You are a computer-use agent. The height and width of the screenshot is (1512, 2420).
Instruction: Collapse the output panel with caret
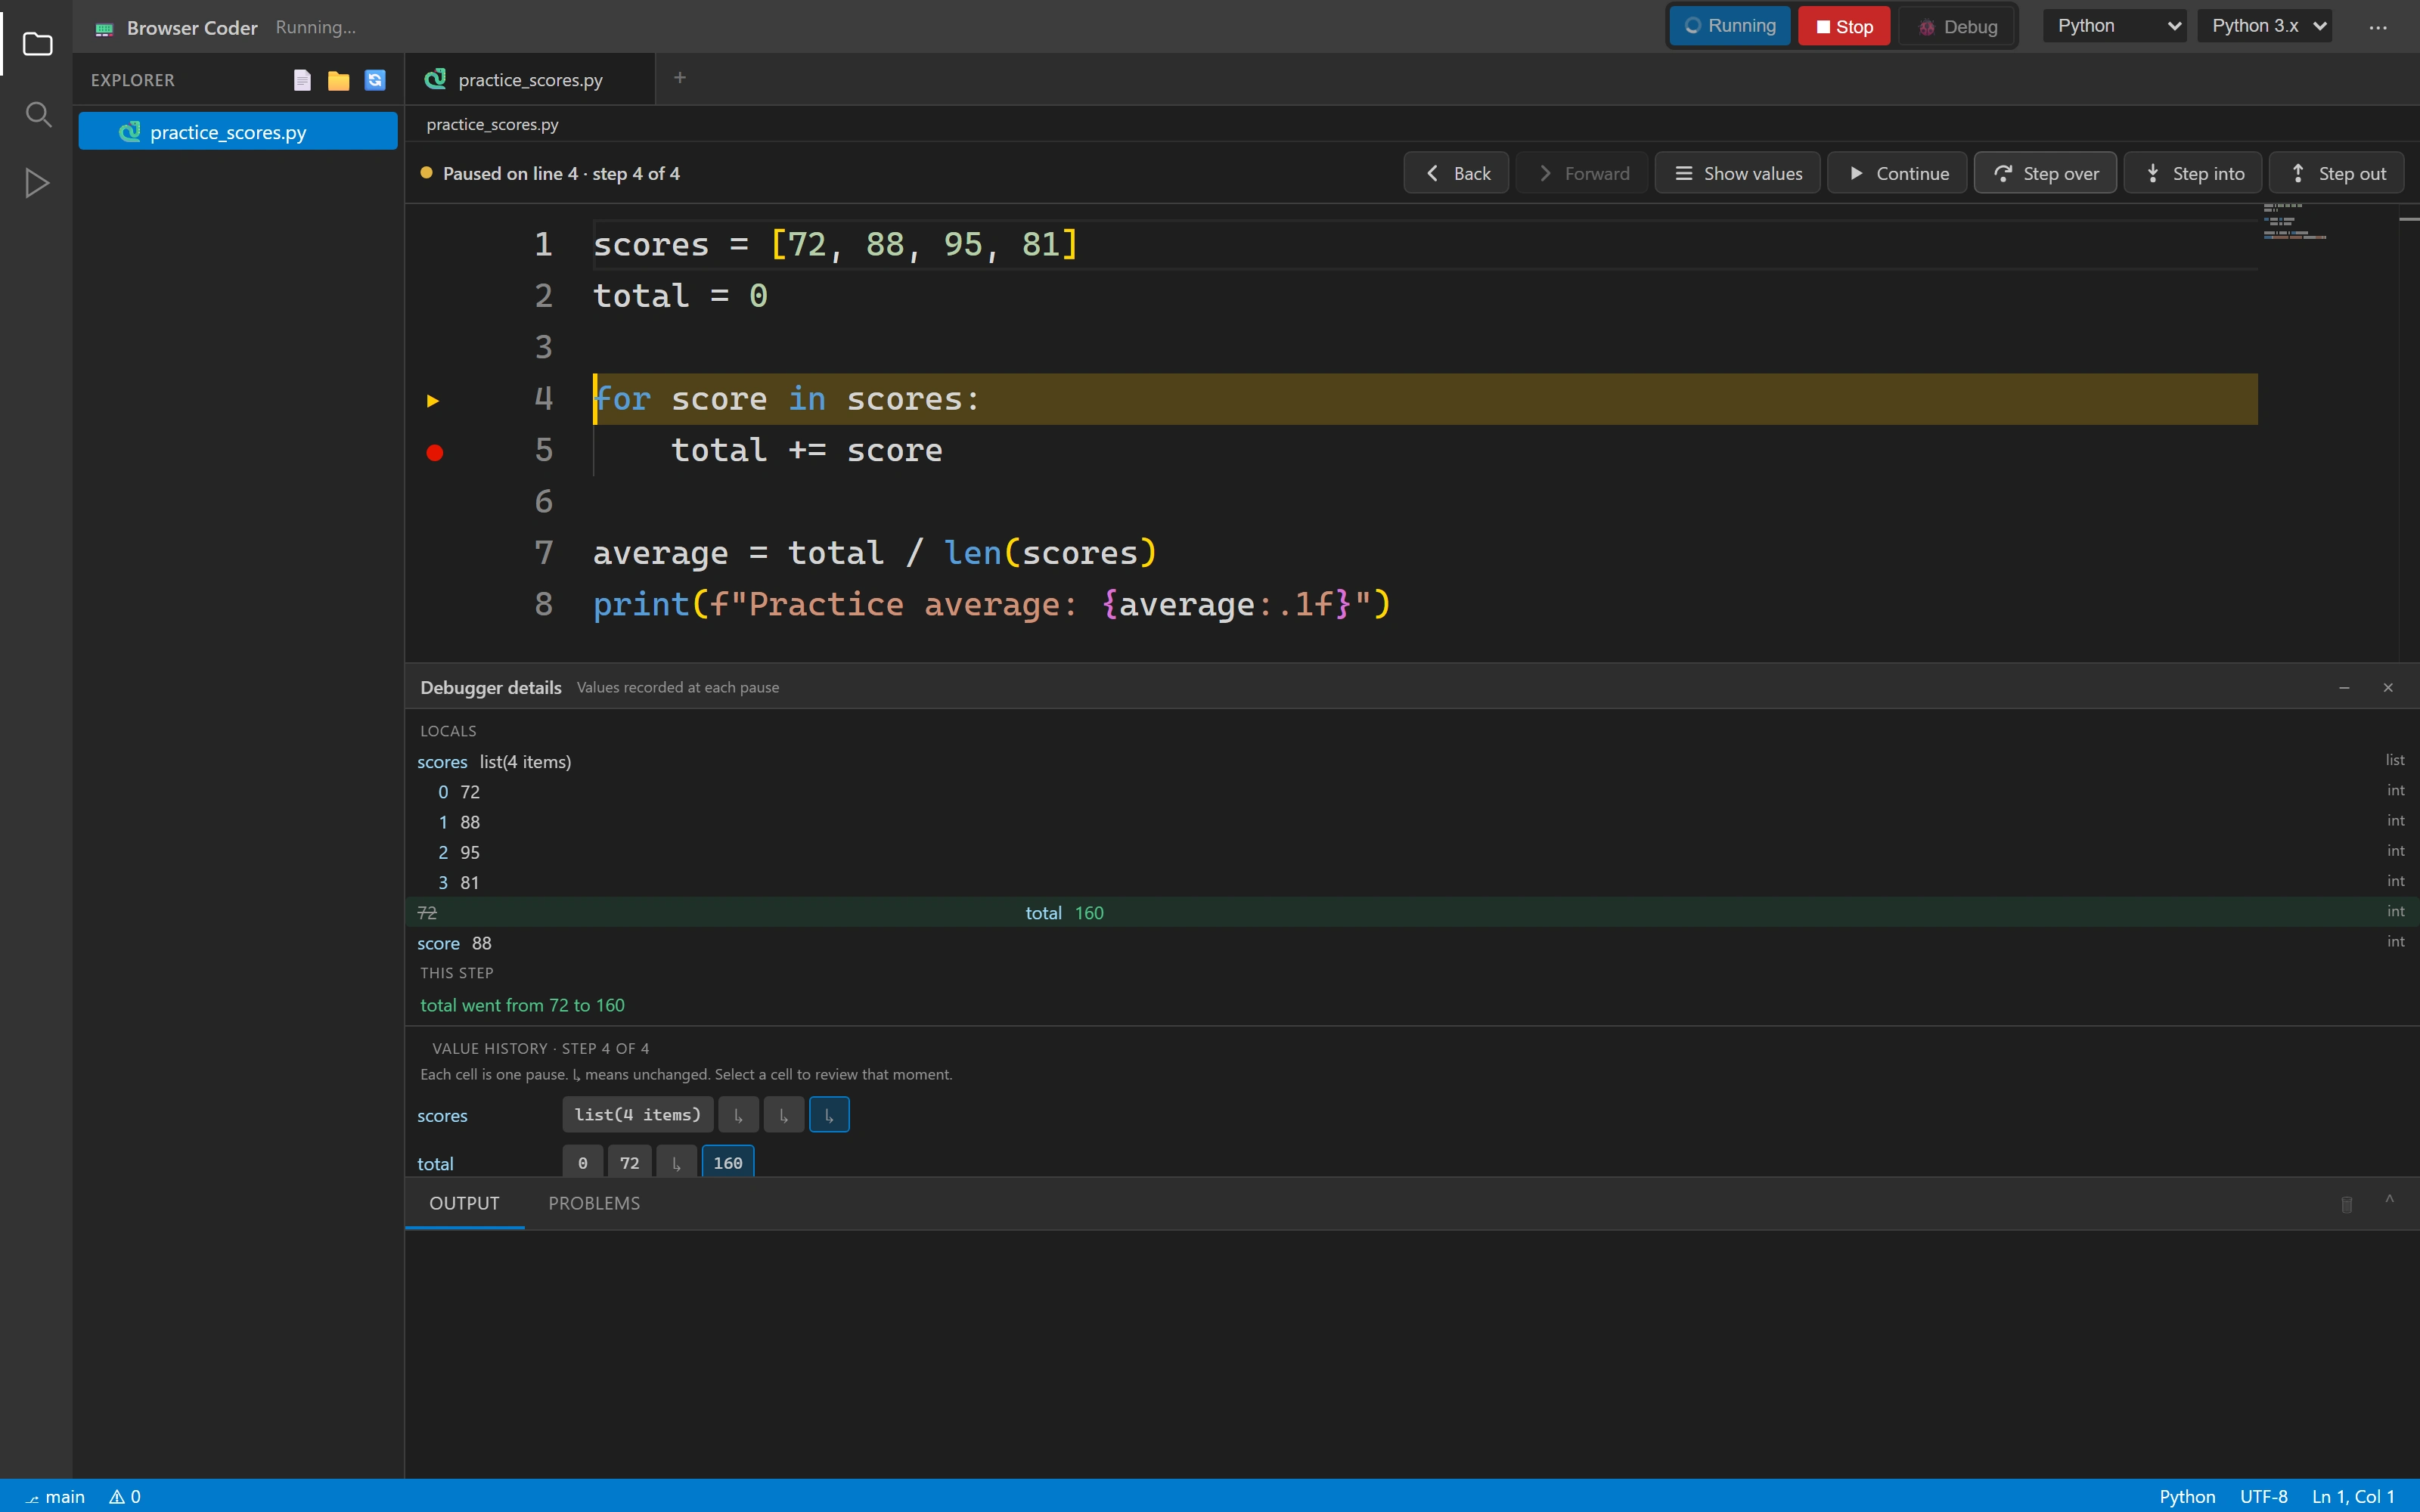2389,1200
